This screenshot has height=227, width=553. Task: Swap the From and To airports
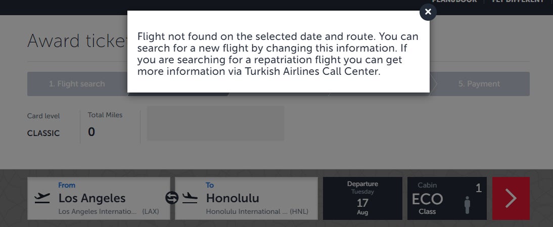pyautogui.click(x=172, y=198)
